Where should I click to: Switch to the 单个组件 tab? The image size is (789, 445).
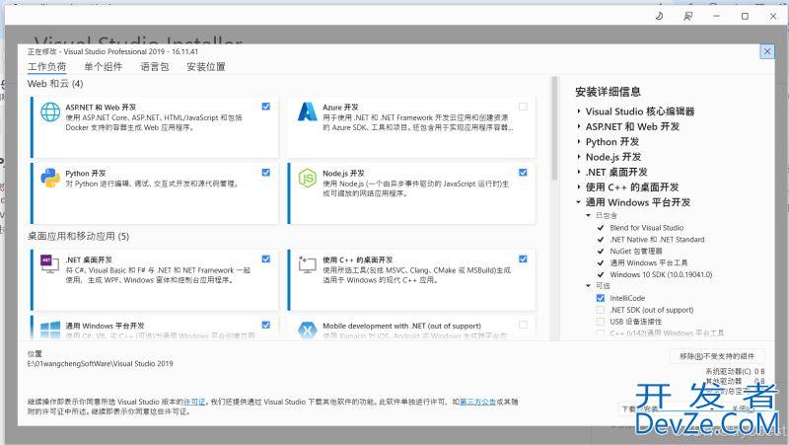[104, 67]
